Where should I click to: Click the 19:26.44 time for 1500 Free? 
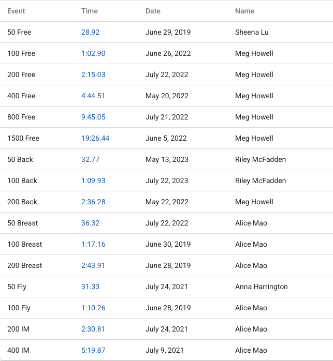[95, 138]
